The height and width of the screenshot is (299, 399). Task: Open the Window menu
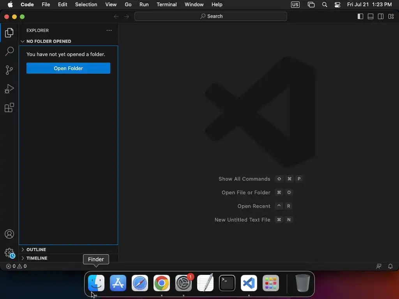click(194, 5)
